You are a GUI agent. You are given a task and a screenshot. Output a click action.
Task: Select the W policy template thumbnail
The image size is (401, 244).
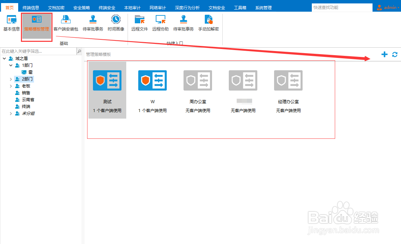(x=152, y=80)
